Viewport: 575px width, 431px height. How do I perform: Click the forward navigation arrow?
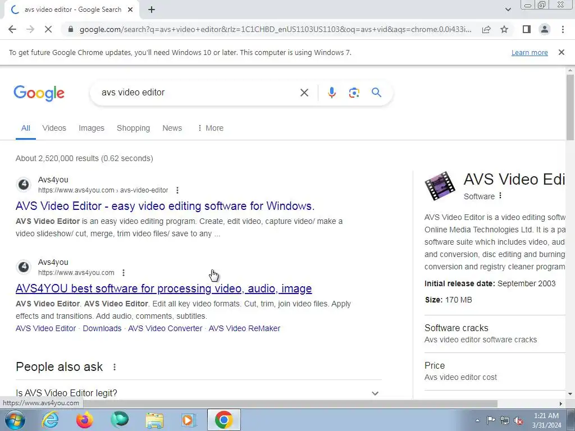[30, 29]
